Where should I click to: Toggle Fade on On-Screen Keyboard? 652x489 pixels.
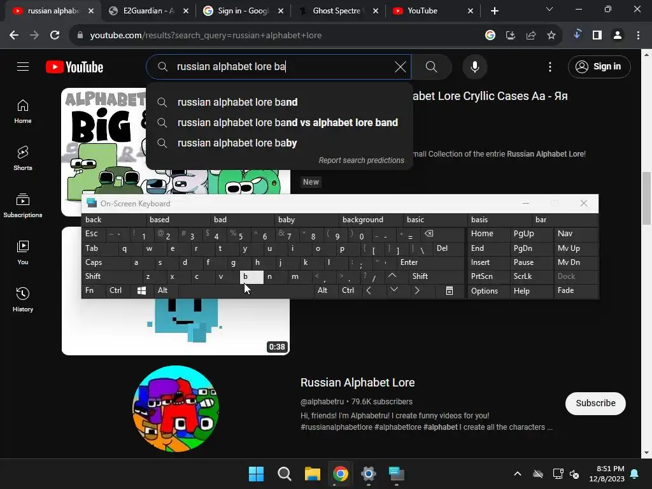(576, 290)
